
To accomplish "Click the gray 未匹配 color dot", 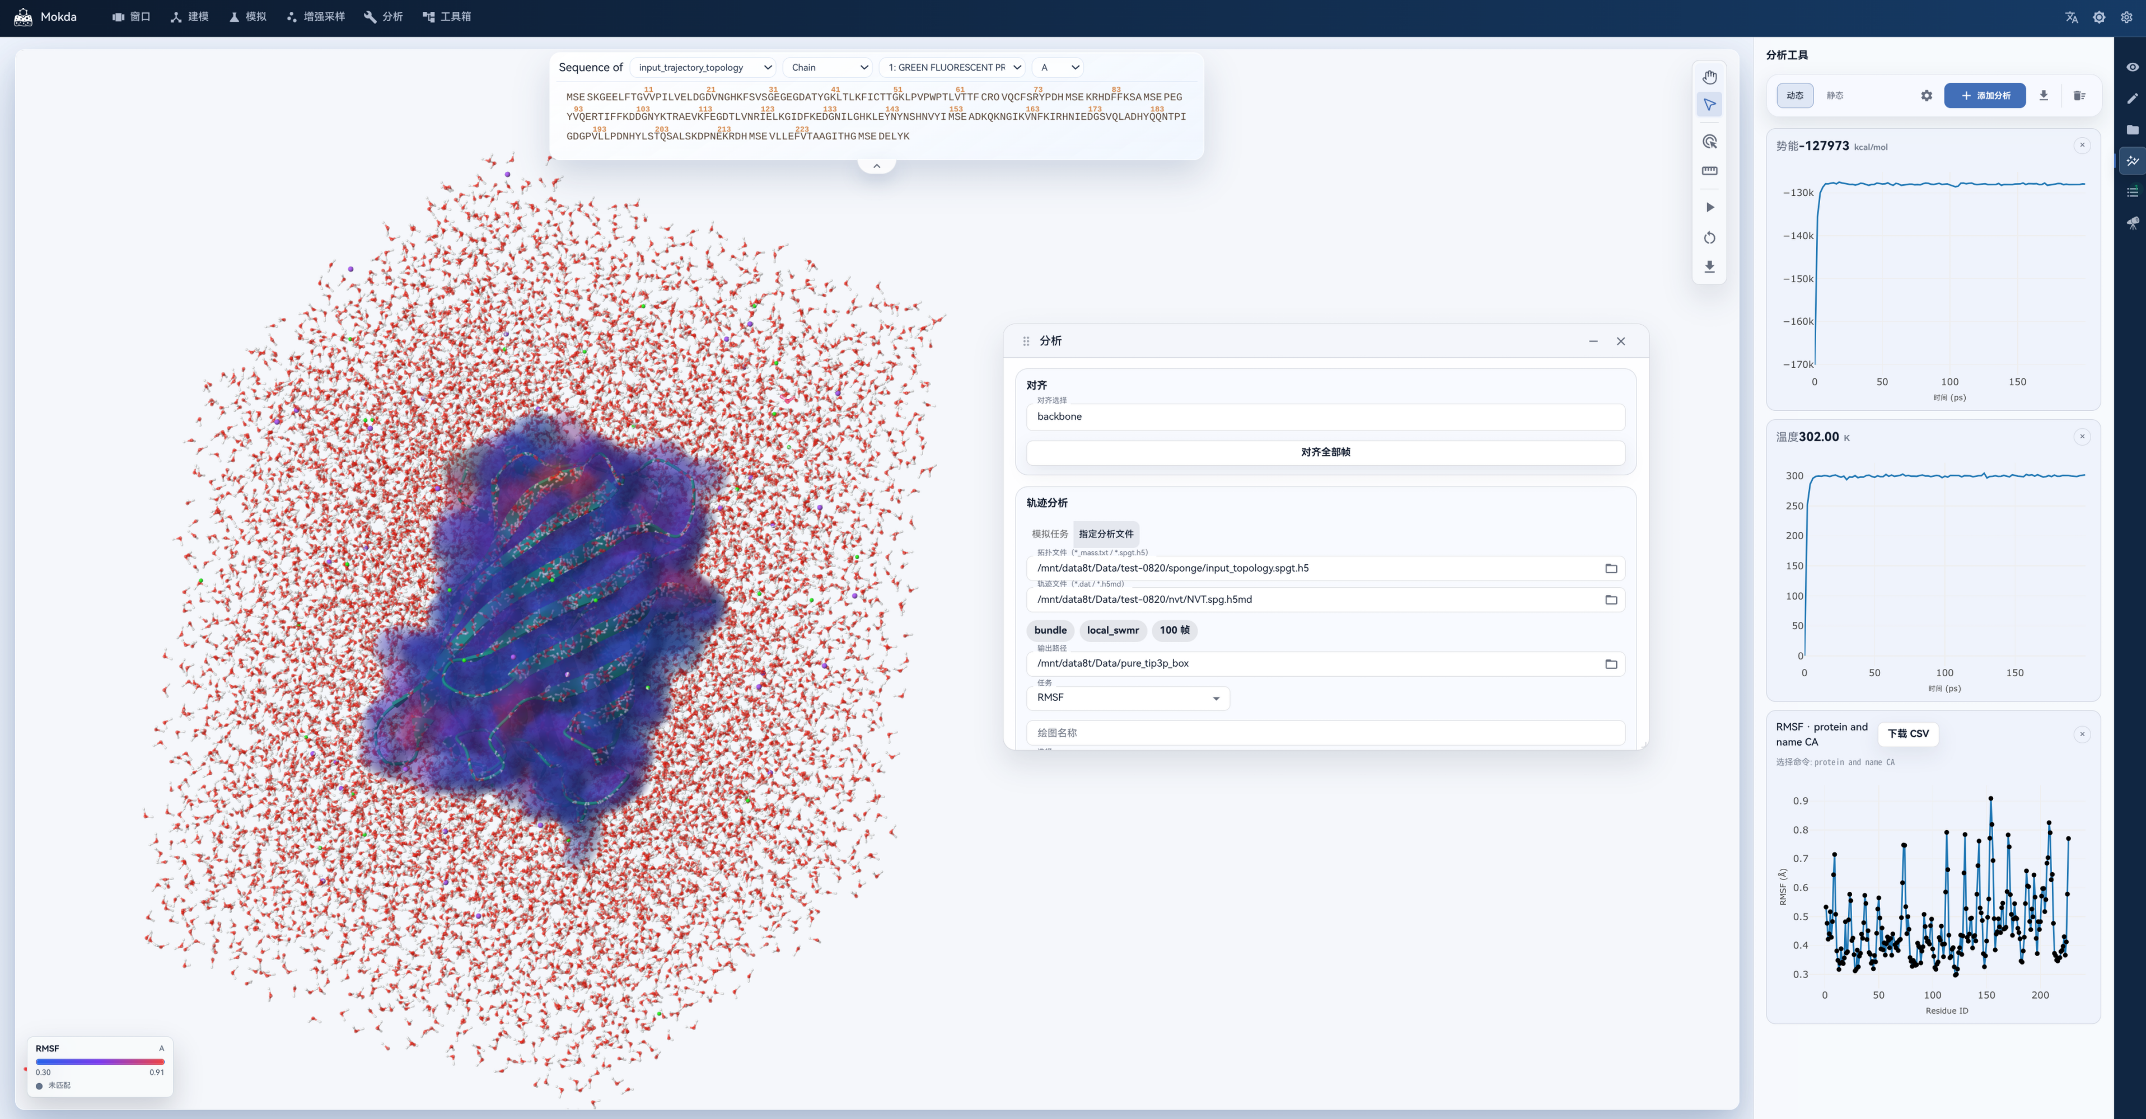I will [39, 1085].
